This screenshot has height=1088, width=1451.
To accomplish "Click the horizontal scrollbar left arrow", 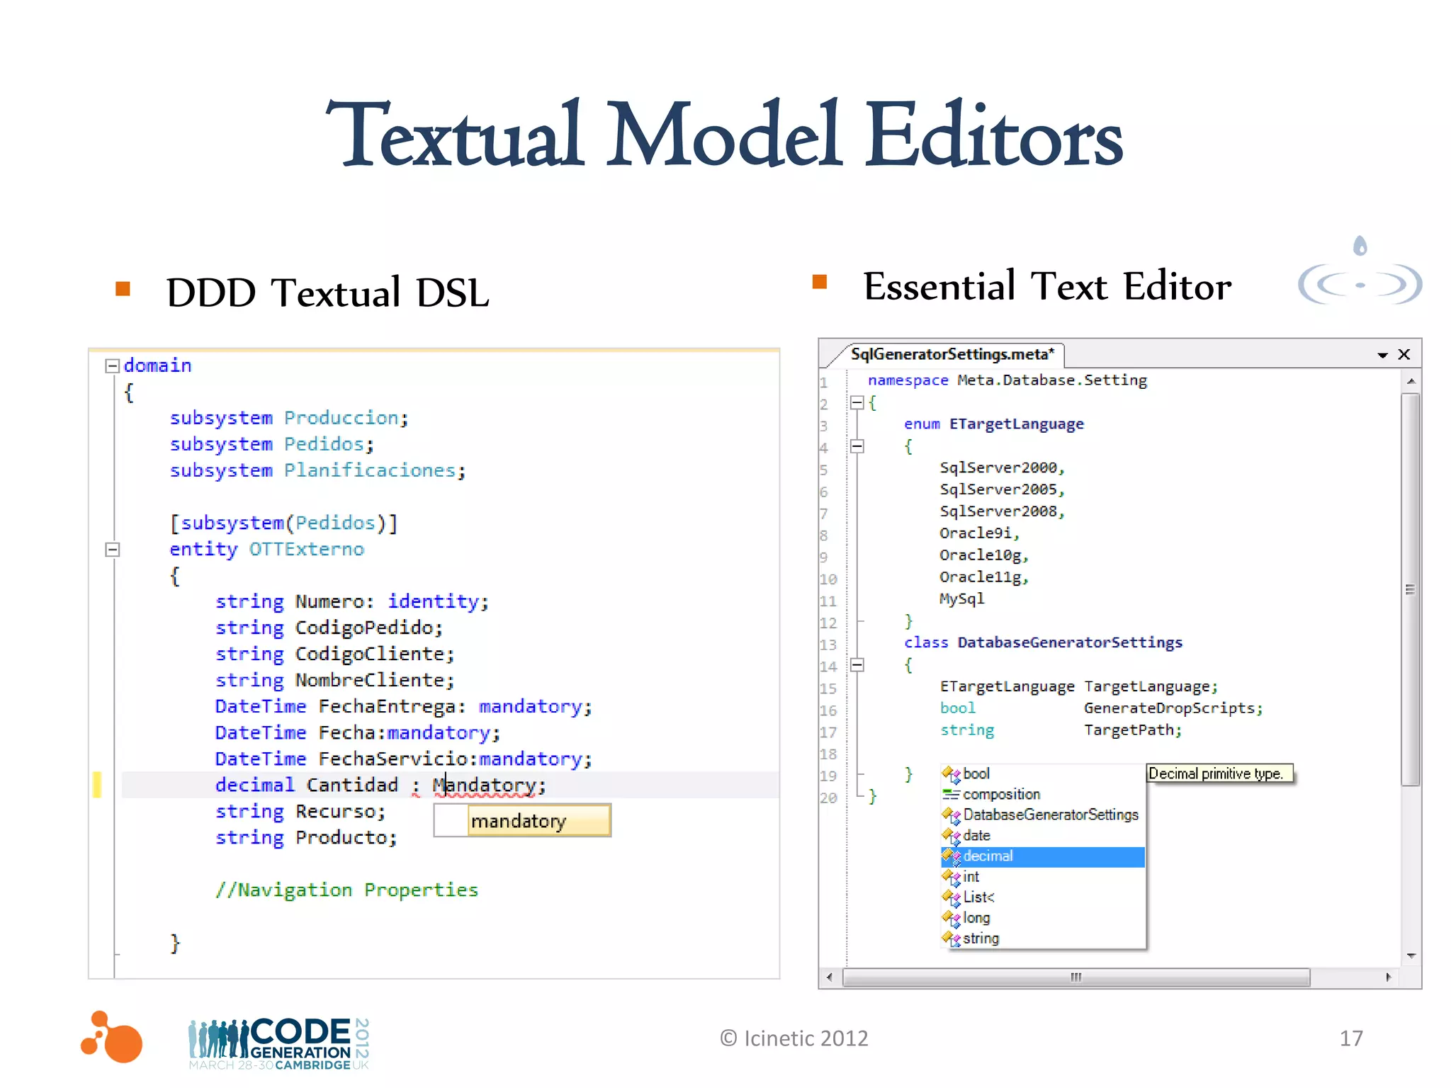I will click(x=830, y=977).
